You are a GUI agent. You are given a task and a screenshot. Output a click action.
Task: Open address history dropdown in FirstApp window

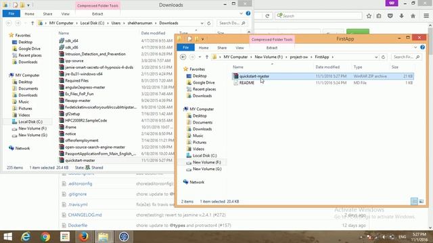pos(376,57)
